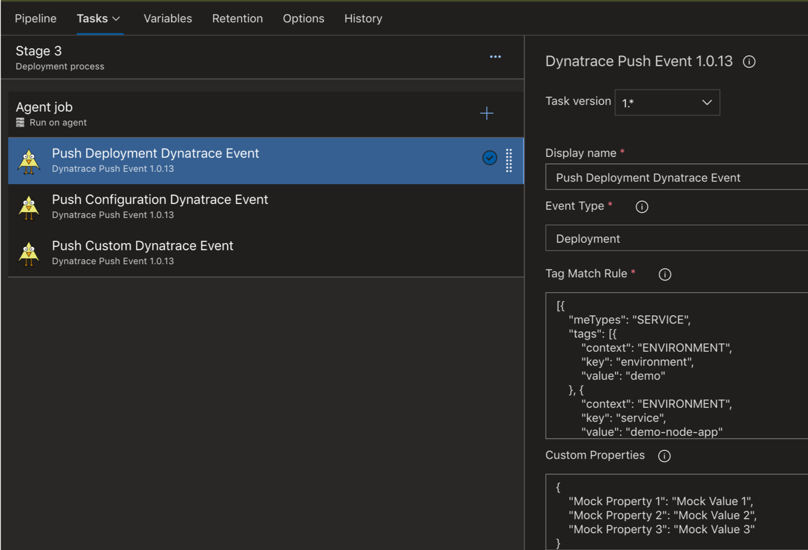Click the Dynatrace Push Event 1.0.13 heading
Viewport: 808px width, 550px height.
(639, 61)
